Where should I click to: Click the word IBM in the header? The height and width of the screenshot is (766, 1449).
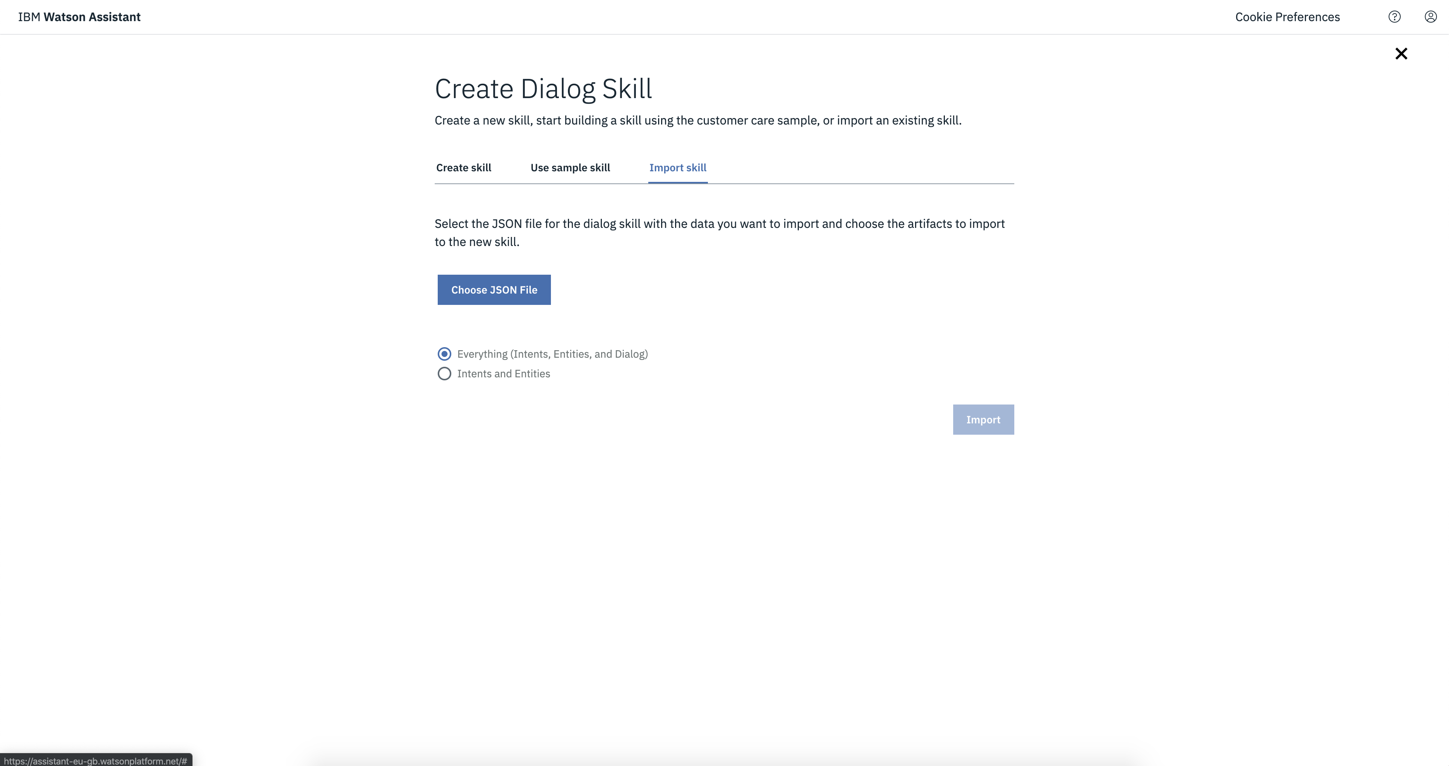(29, 17)
